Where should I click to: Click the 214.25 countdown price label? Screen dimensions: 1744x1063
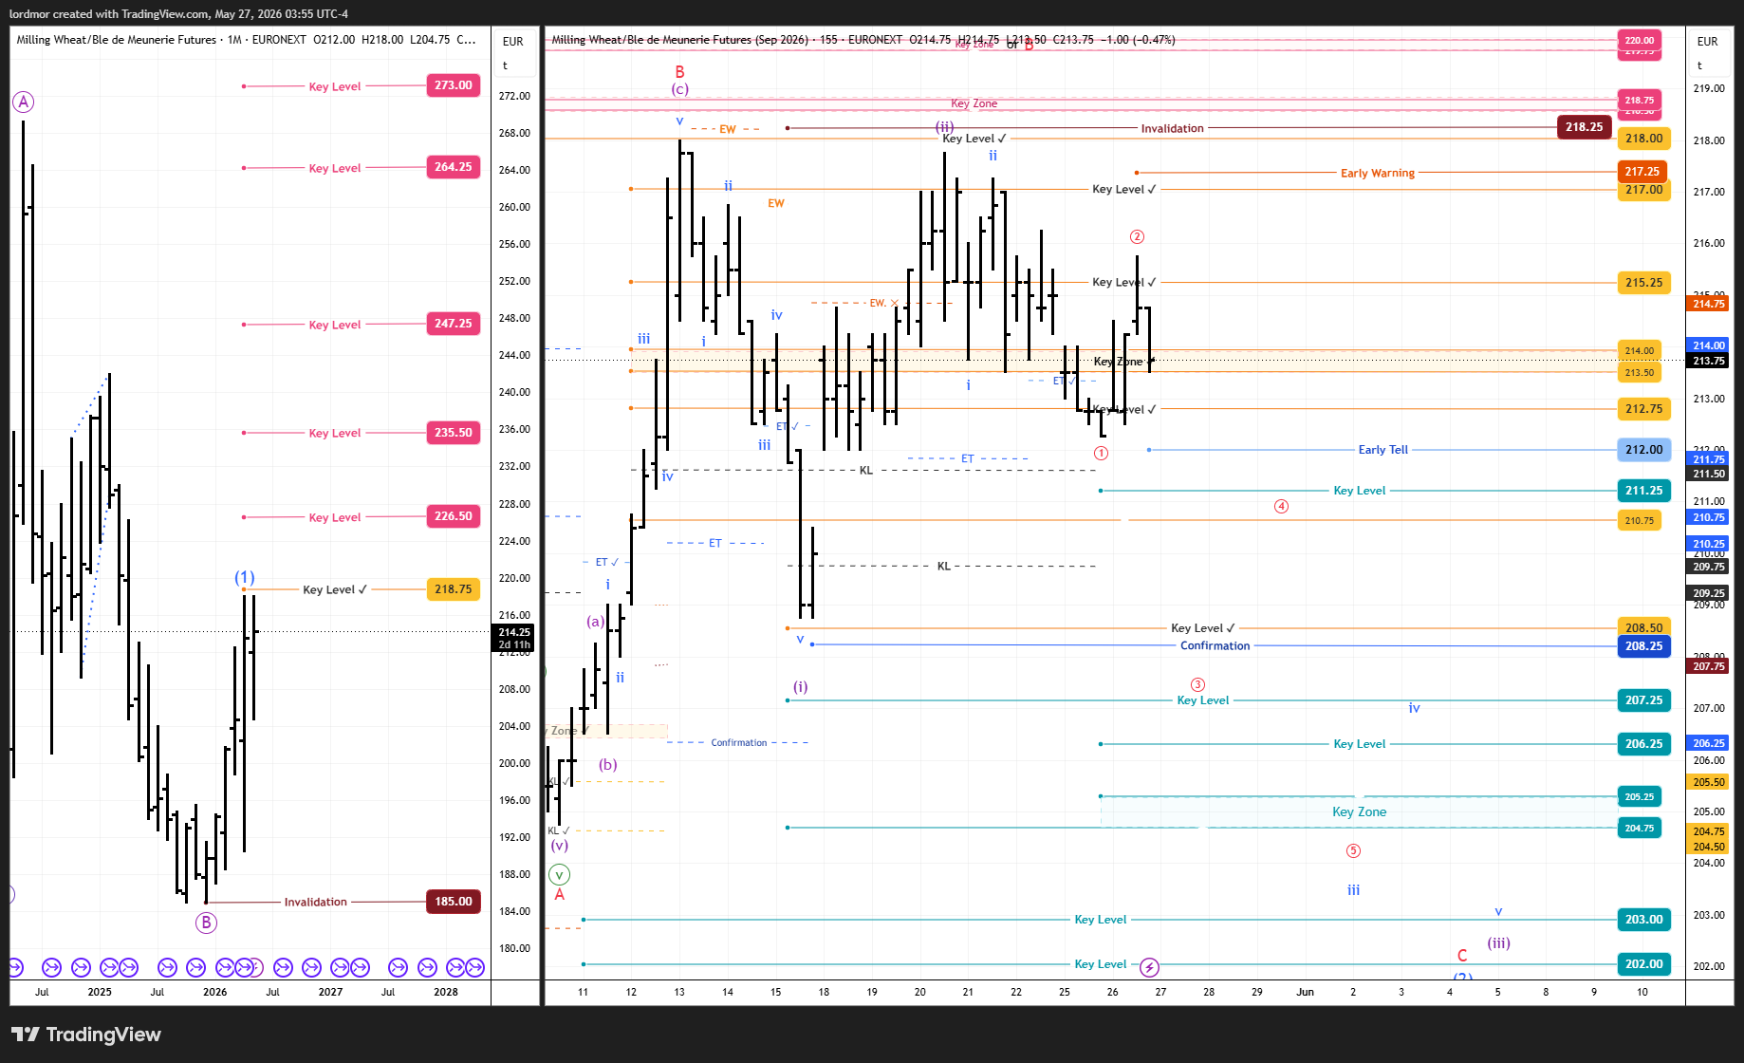pos(514,638)
